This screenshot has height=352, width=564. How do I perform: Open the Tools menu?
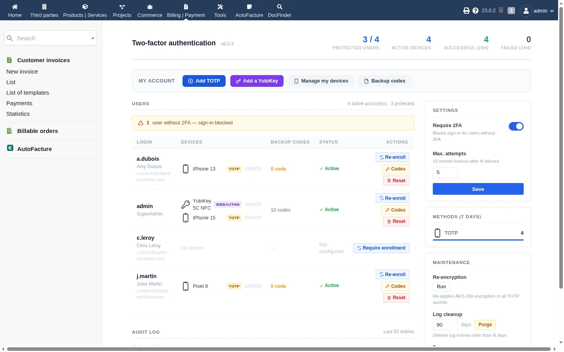point(220,11)
